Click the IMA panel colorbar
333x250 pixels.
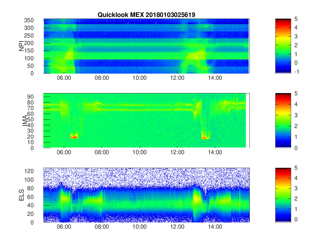coord(283,121)
